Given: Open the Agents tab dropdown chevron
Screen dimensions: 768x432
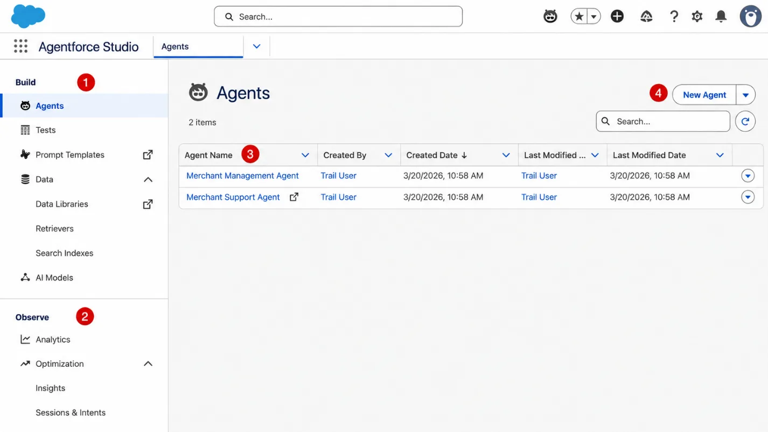Looking at the screenshot, I should [257, 46].
